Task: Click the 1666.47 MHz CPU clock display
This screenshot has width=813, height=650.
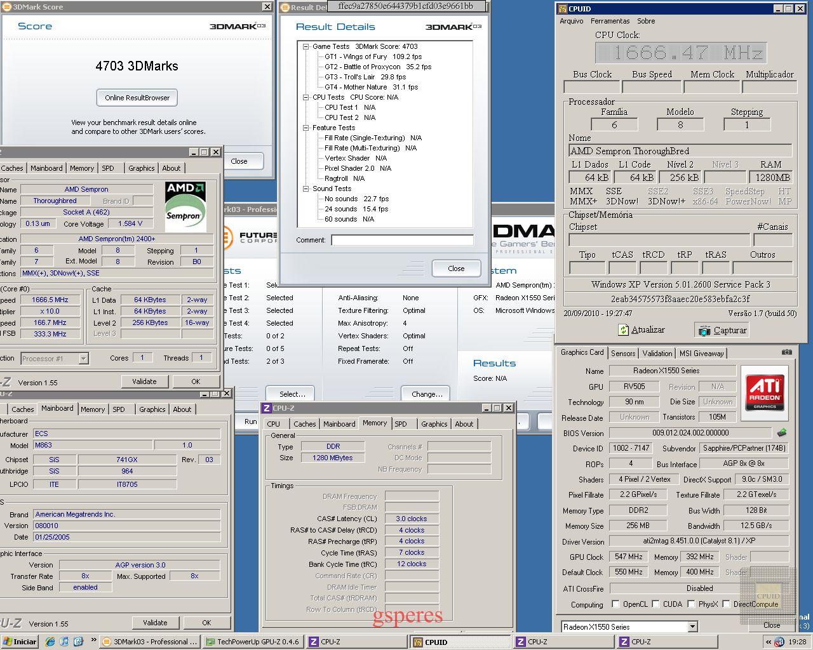Action: [x=681, y=52]
